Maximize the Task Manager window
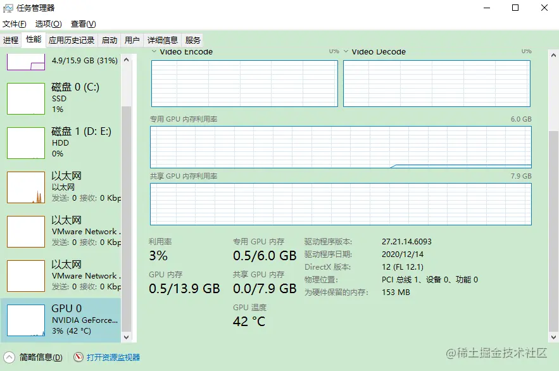Image resolution: width=559 pixels, height=371 pixels. pos(515,8)
